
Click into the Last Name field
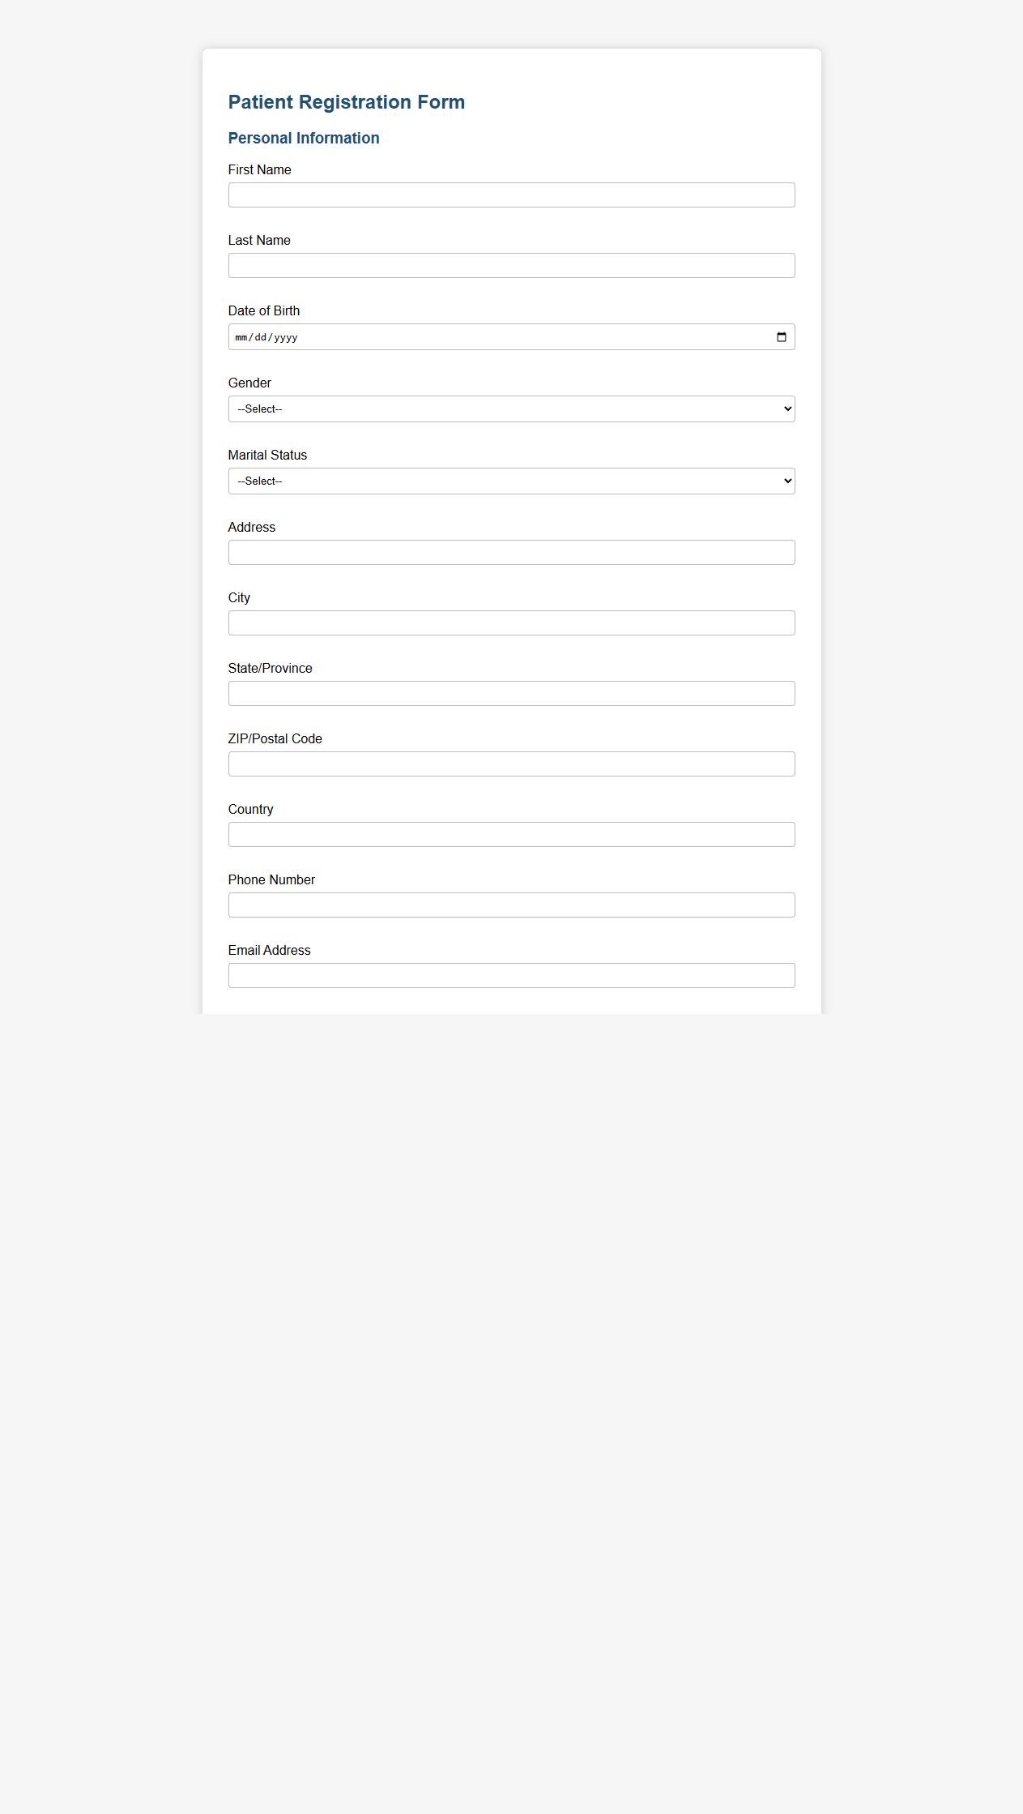(511, 265)
